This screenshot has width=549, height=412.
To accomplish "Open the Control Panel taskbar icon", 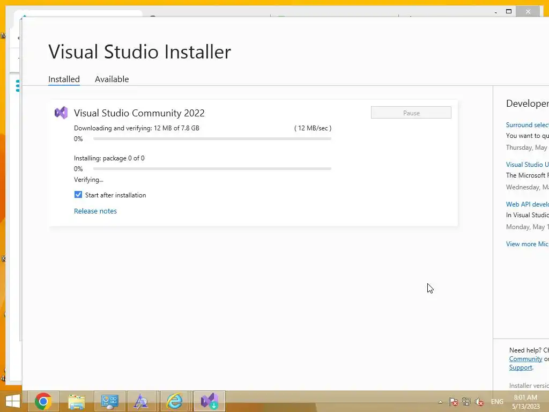I will point(109,401).
